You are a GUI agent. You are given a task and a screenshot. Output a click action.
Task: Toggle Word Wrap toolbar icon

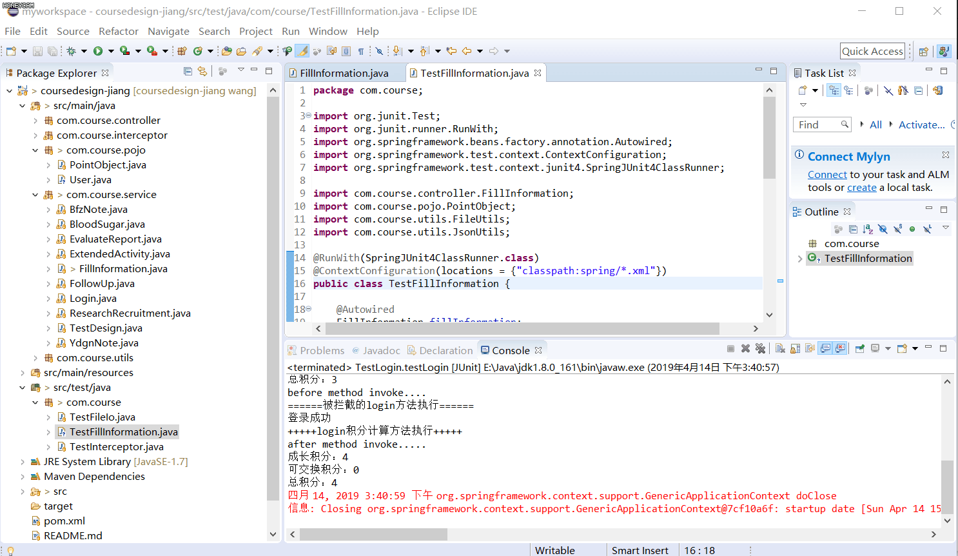click(x=331, y=51)
